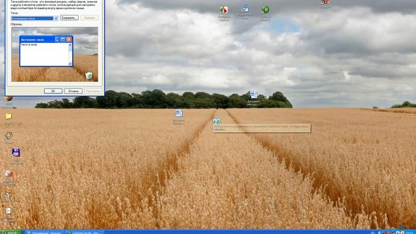Open the red-green-white shortcut at desktop top
Screen dimensions: 416x234
coord(224,10)
